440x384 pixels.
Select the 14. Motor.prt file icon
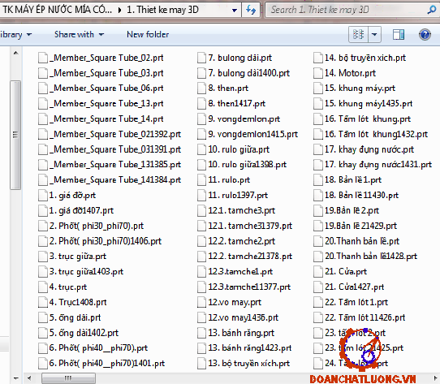tap(318, 73)
